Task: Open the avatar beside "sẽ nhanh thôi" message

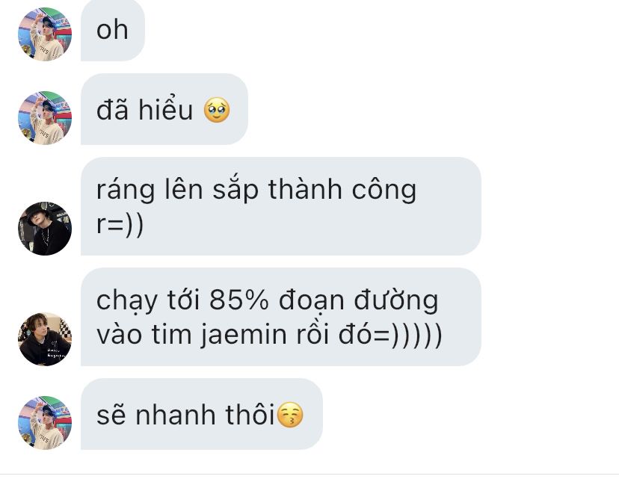Action: tap(45, 422)
